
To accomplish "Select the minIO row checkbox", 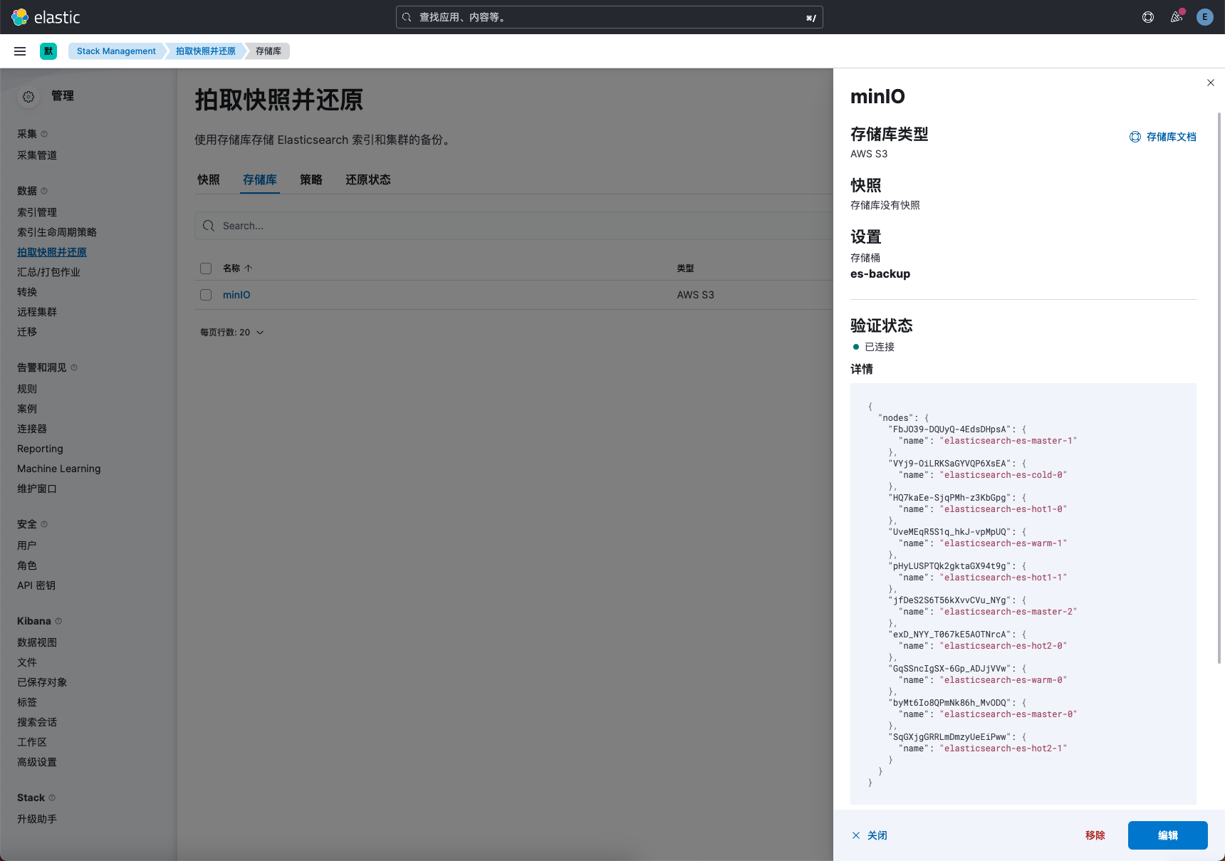I will pyautogui.click(x=206, y=295).
